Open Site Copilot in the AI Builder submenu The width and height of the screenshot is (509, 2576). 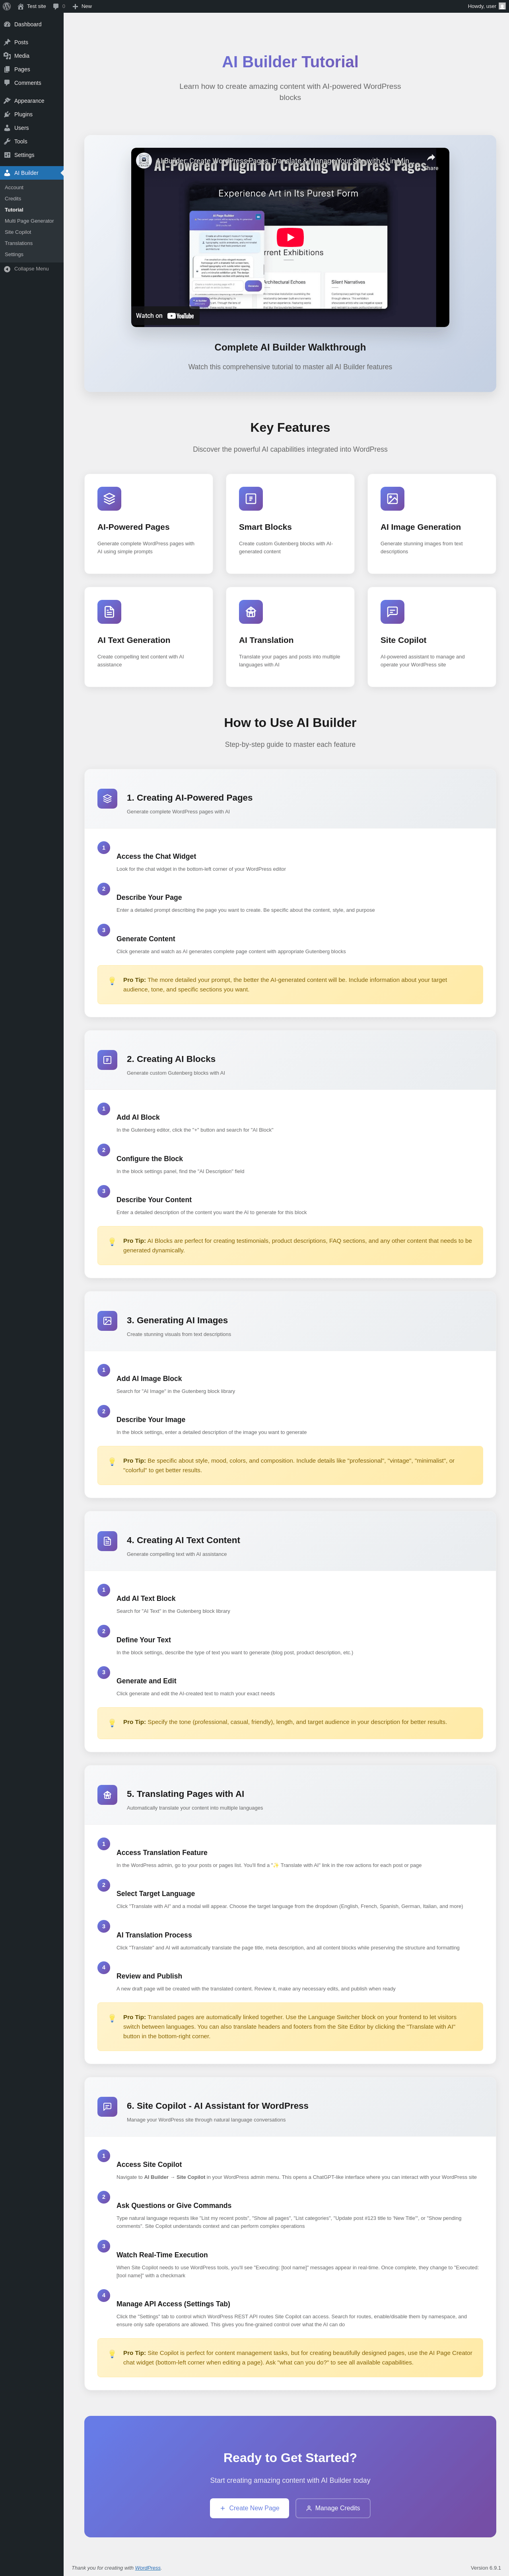point(18,232)
